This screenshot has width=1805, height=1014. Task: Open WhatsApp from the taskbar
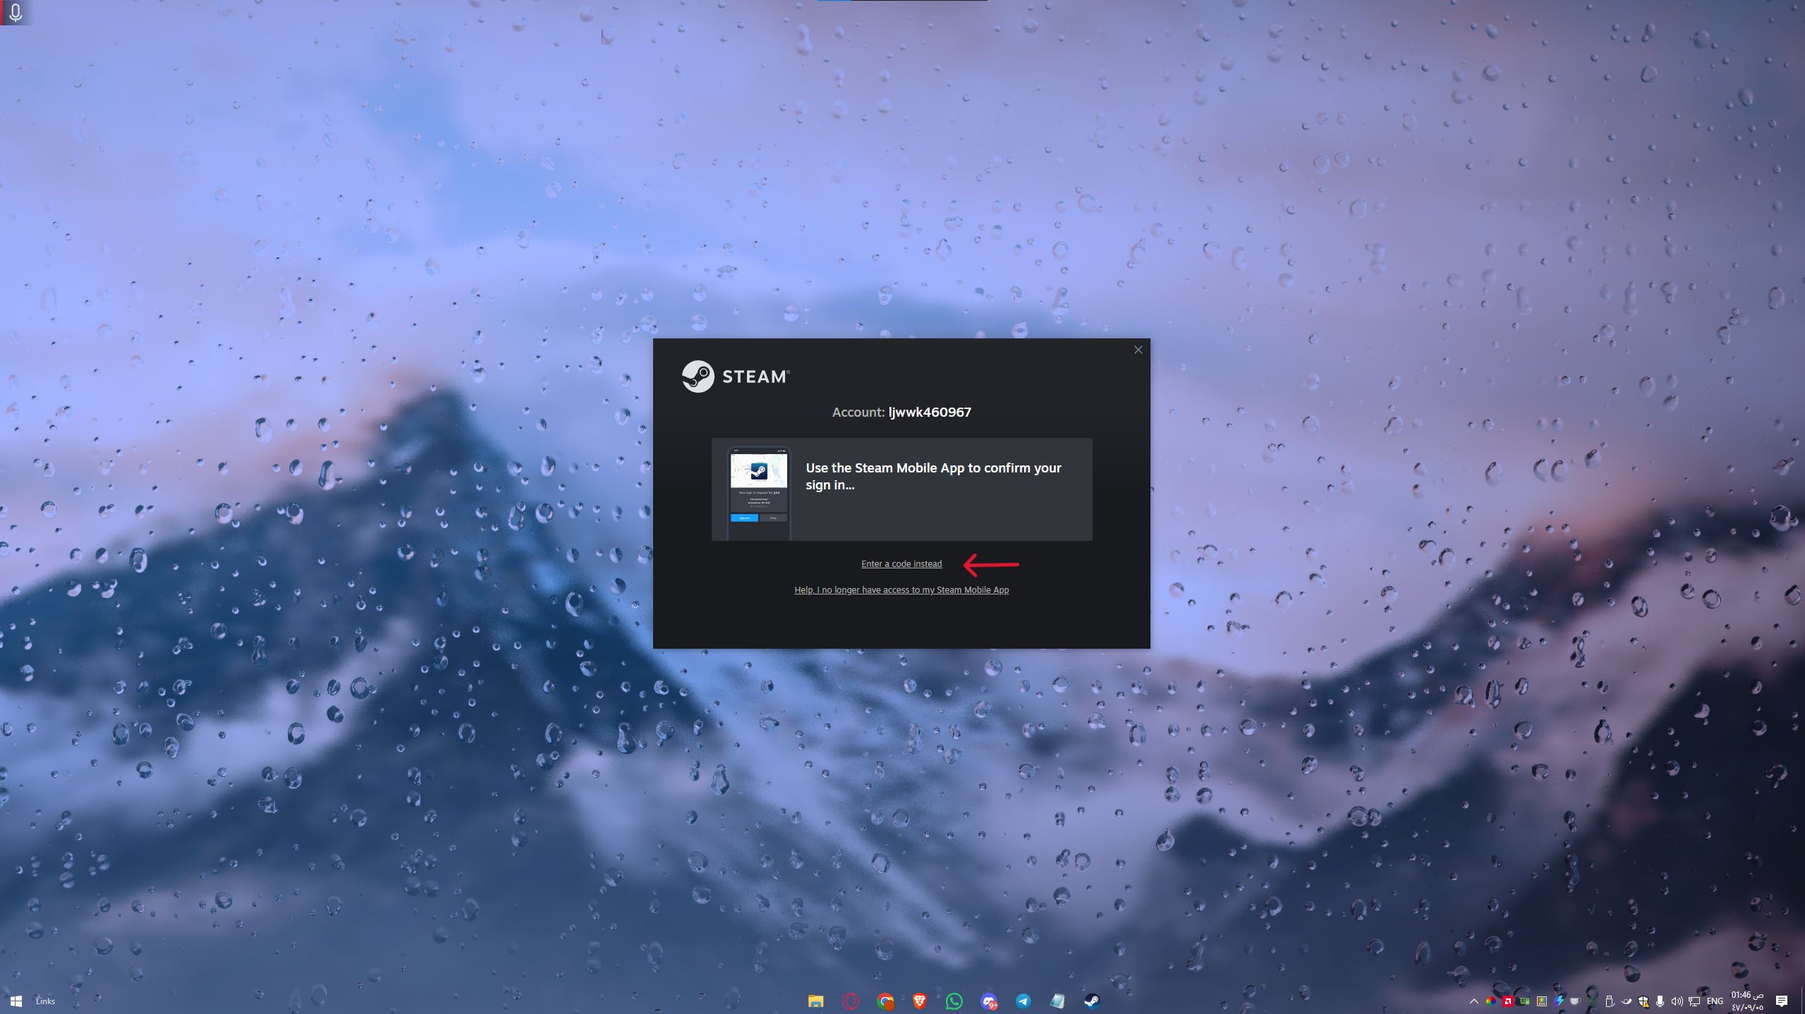coord(954,1001)
